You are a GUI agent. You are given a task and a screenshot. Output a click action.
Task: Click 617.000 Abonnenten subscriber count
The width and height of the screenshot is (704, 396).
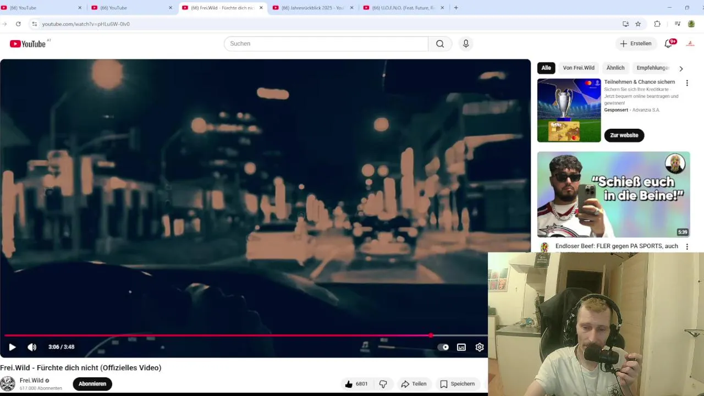[x=41, y=388]
